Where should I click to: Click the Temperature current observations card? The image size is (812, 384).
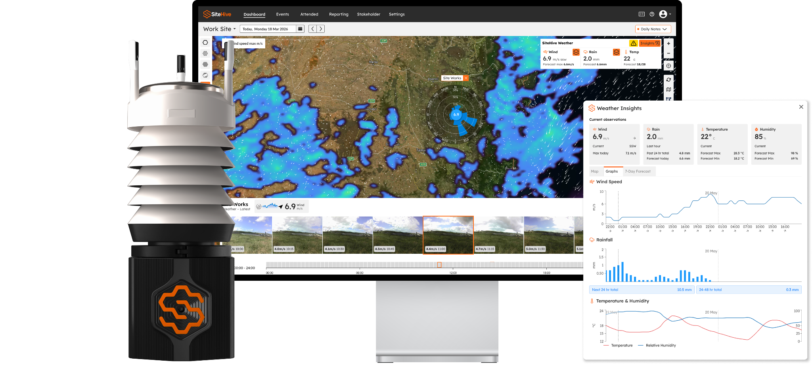(722, 144)
